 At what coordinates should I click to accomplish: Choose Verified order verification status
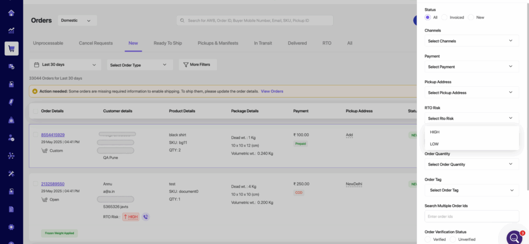coord(427,239)
